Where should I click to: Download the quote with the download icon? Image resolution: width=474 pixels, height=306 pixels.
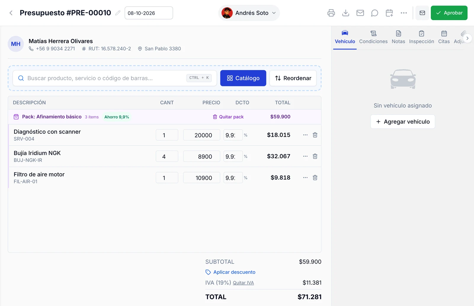(346, 13)
